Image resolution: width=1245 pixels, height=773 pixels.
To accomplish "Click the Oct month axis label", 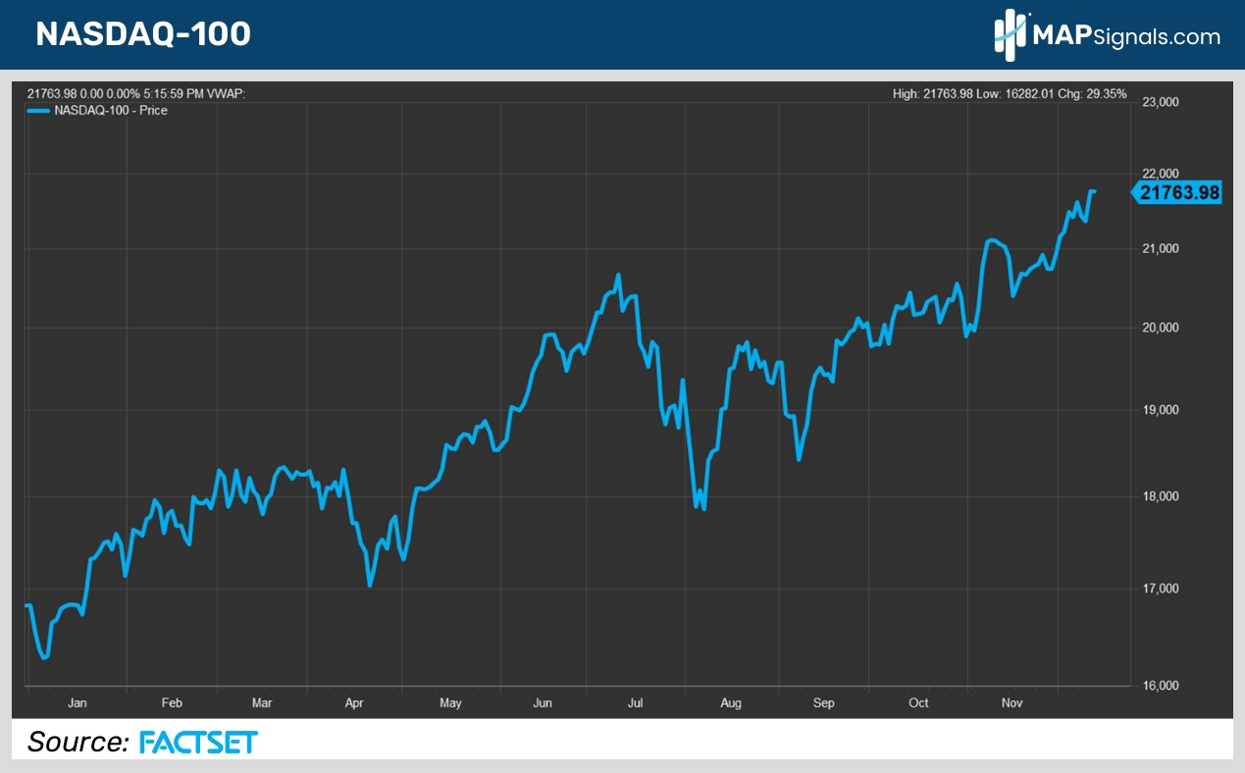I will coord(918,702).
